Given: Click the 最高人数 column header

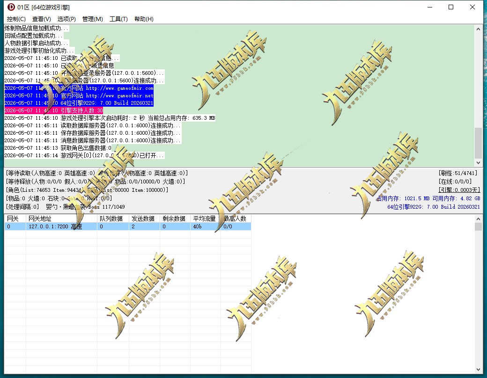Looking at the screenshot, I should click(x=236, y=218).
